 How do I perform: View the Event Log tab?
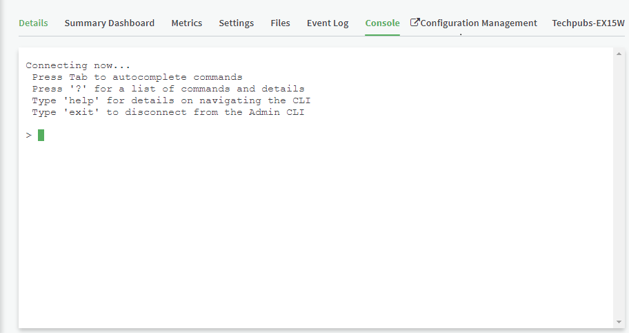(x=328, y=23)
